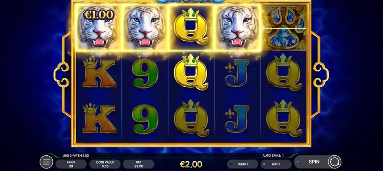Click the orange K symbol in middle row
Viewport: 383px width, 171px height.
point(99,72)
